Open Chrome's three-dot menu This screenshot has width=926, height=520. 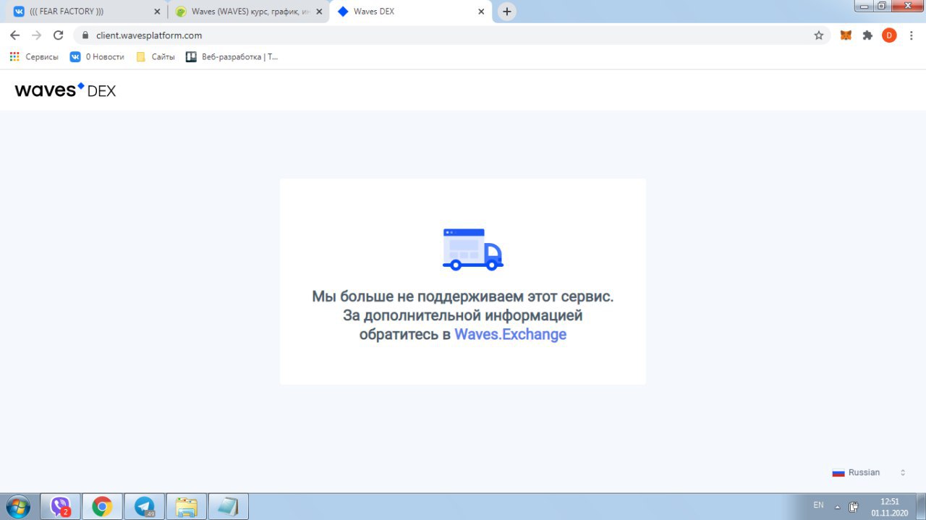point(911,35)
